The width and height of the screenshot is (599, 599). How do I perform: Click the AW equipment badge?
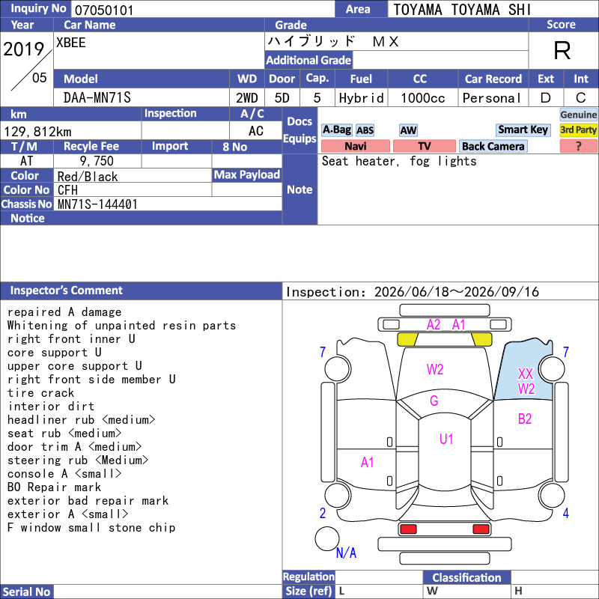(x=408, y=130)
